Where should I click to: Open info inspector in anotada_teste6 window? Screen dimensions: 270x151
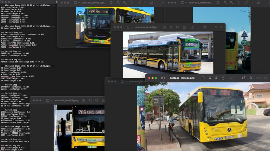point(164,27)
